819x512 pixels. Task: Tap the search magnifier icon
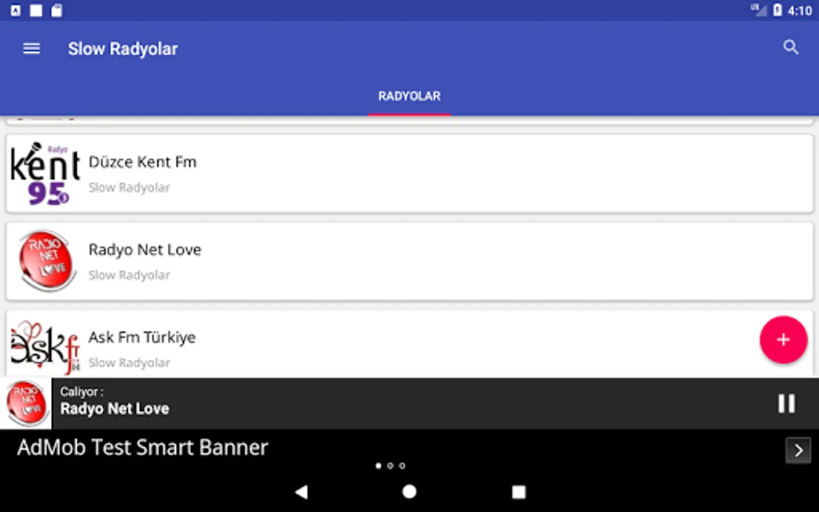pos(791,47)
